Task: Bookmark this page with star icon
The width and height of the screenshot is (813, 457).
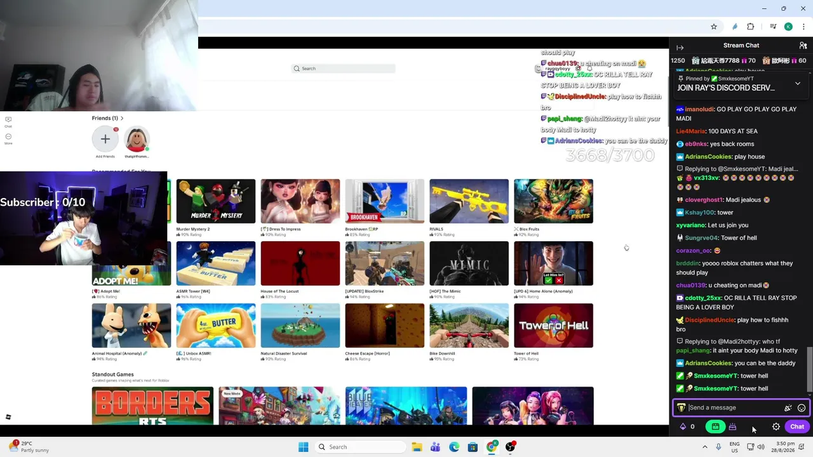Action: point(714,27)
